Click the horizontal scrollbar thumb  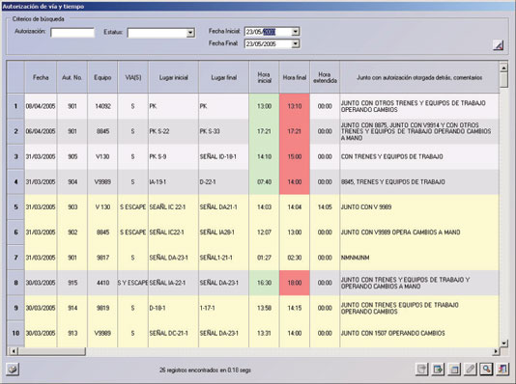click(x=51, y=351)
